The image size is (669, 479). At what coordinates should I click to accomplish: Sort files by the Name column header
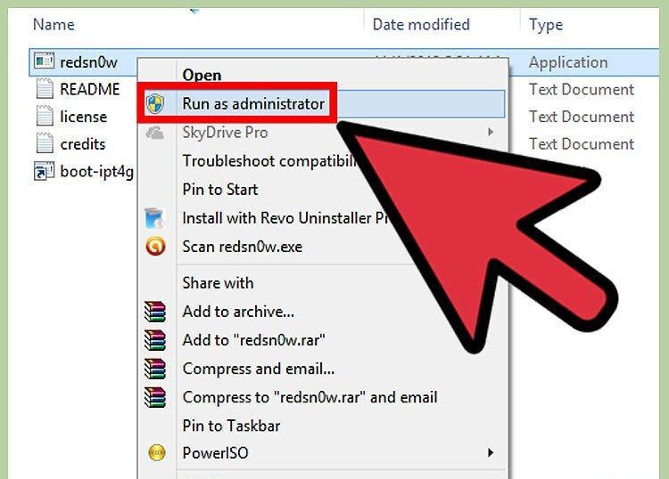click(54, 24)
